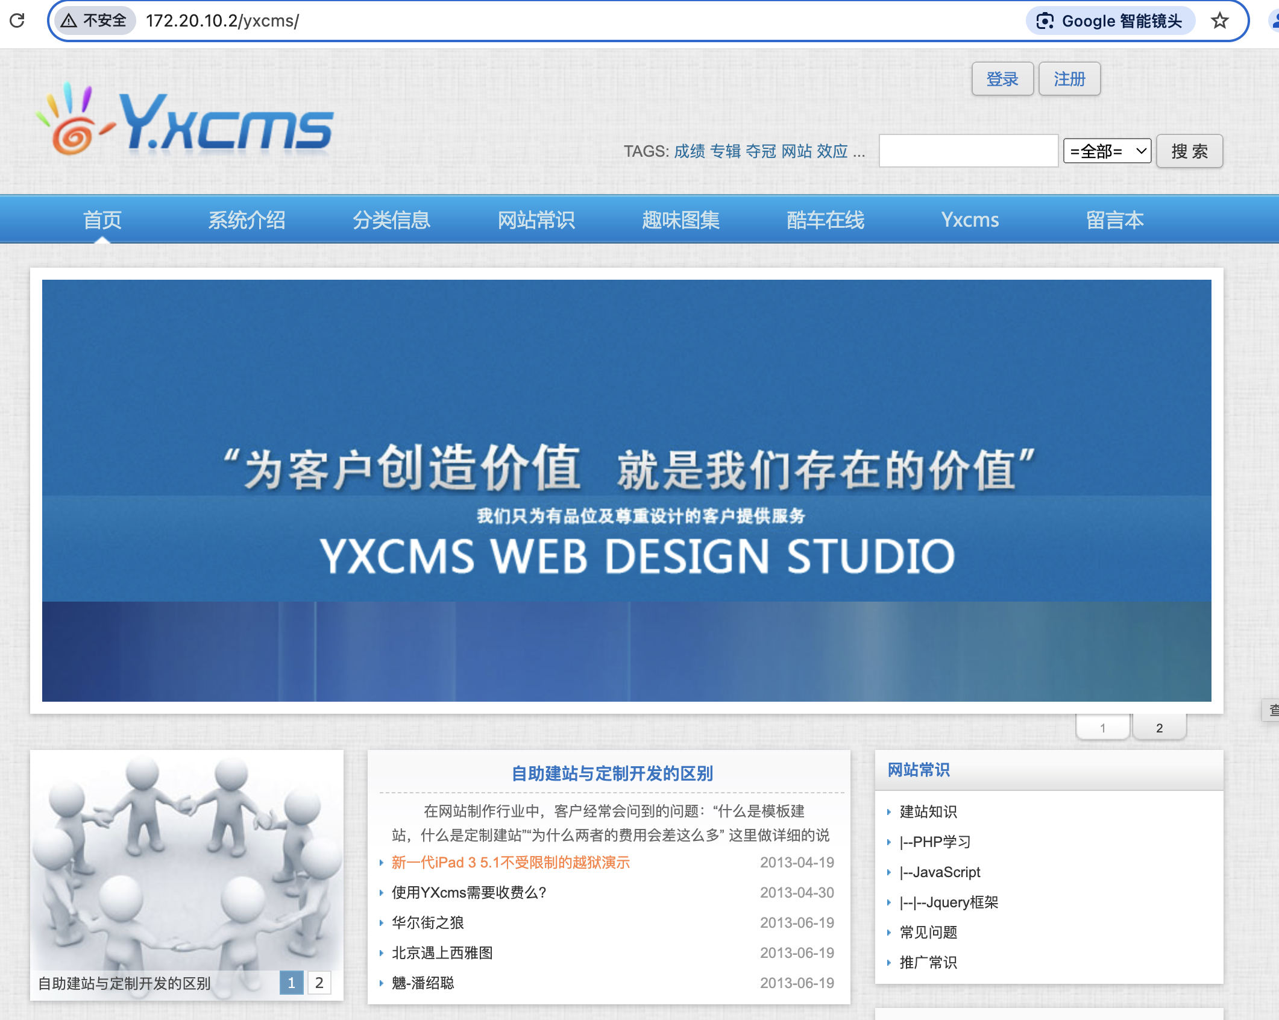
Task: Go to the 趣味图集 menu item
Action: [x=680, y=220]
